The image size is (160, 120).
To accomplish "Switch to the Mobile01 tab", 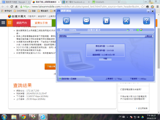I will pyautogui.click(x=105, y=2).
